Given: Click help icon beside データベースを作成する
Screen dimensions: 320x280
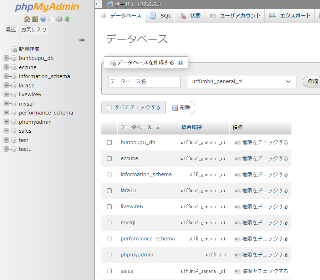Looking at the screenshot, I should 180,63.
